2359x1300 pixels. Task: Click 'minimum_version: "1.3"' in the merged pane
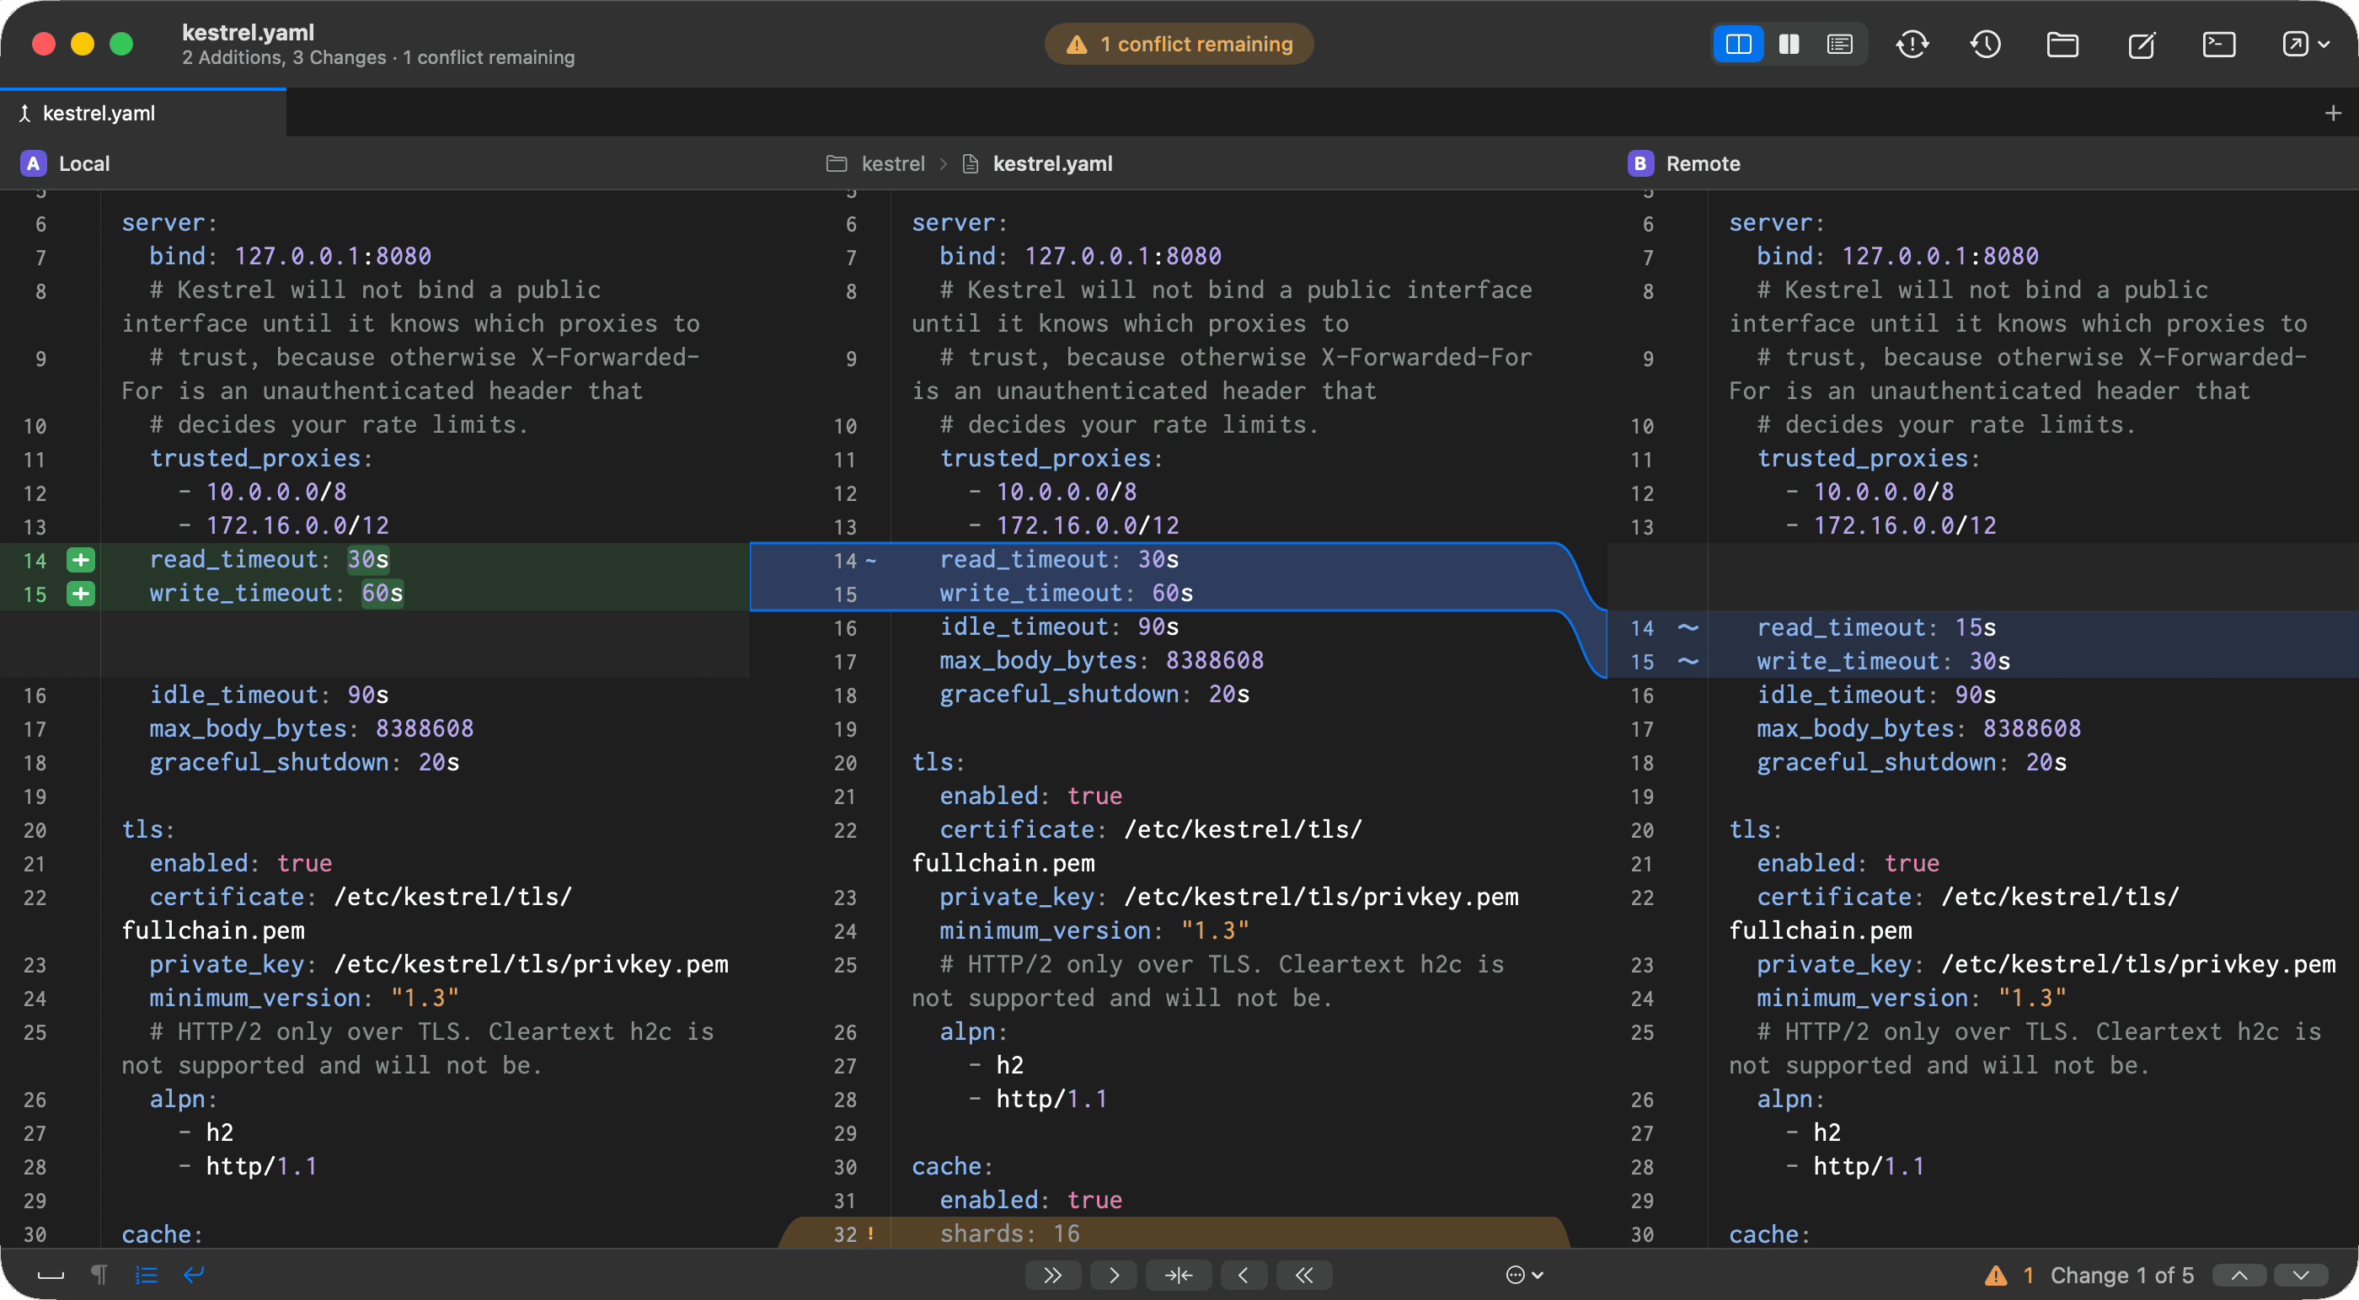pos(1094,930)
